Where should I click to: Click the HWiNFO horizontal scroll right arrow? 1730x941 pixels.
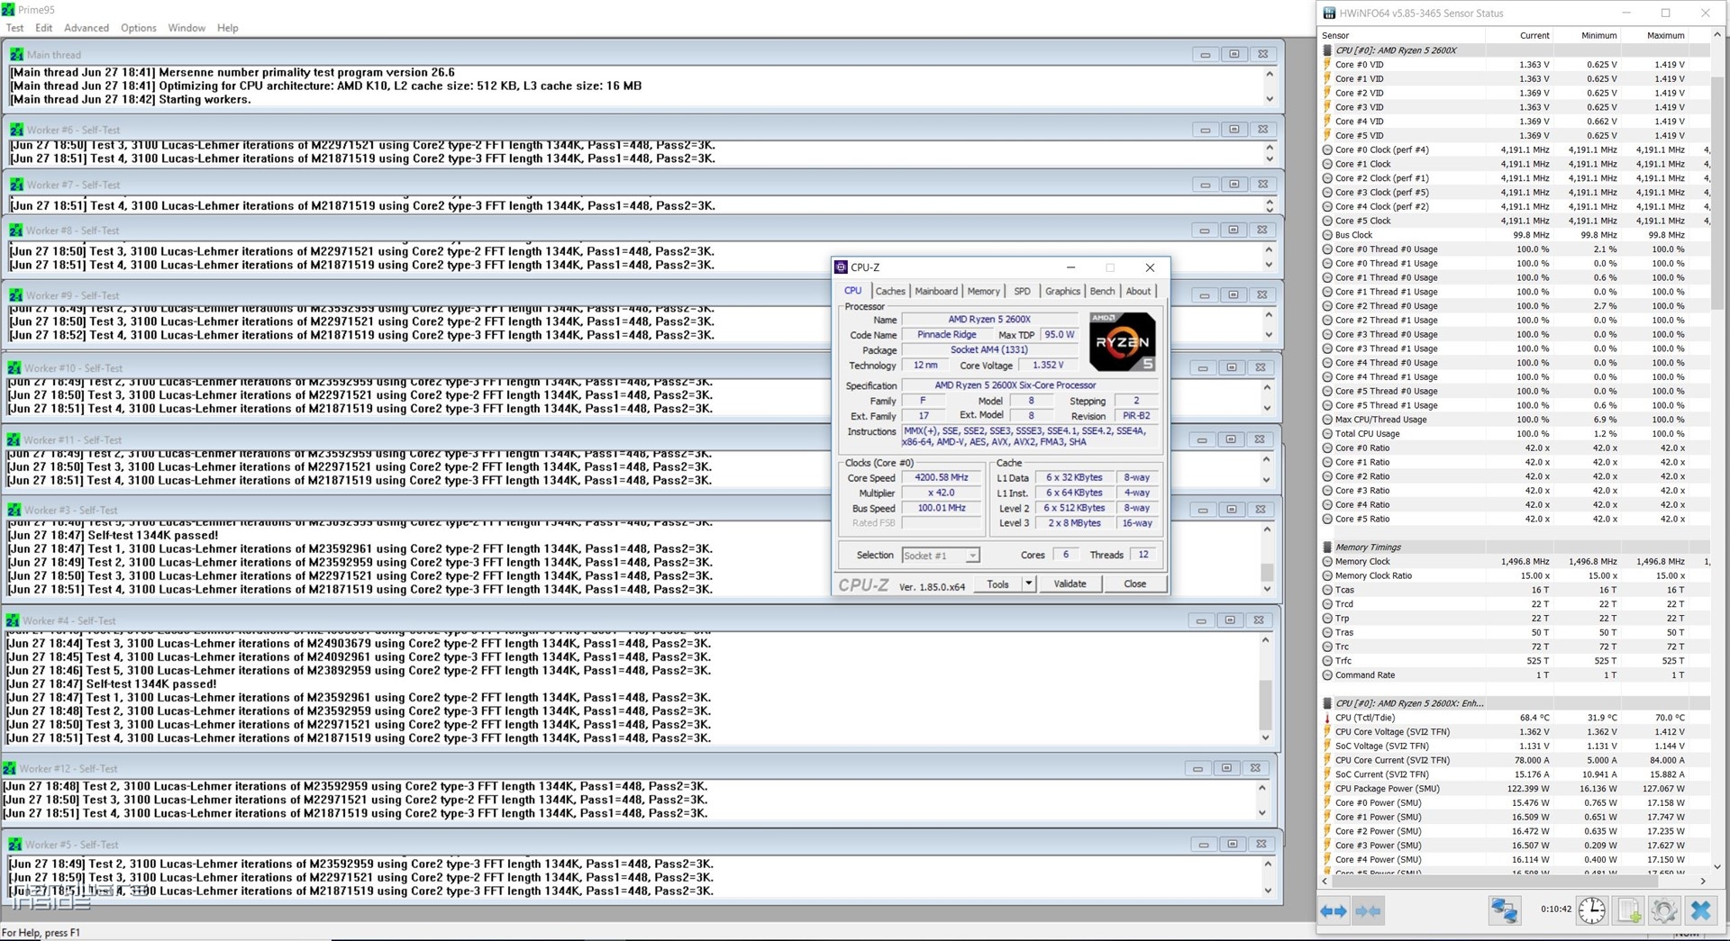pos(1702,881)
